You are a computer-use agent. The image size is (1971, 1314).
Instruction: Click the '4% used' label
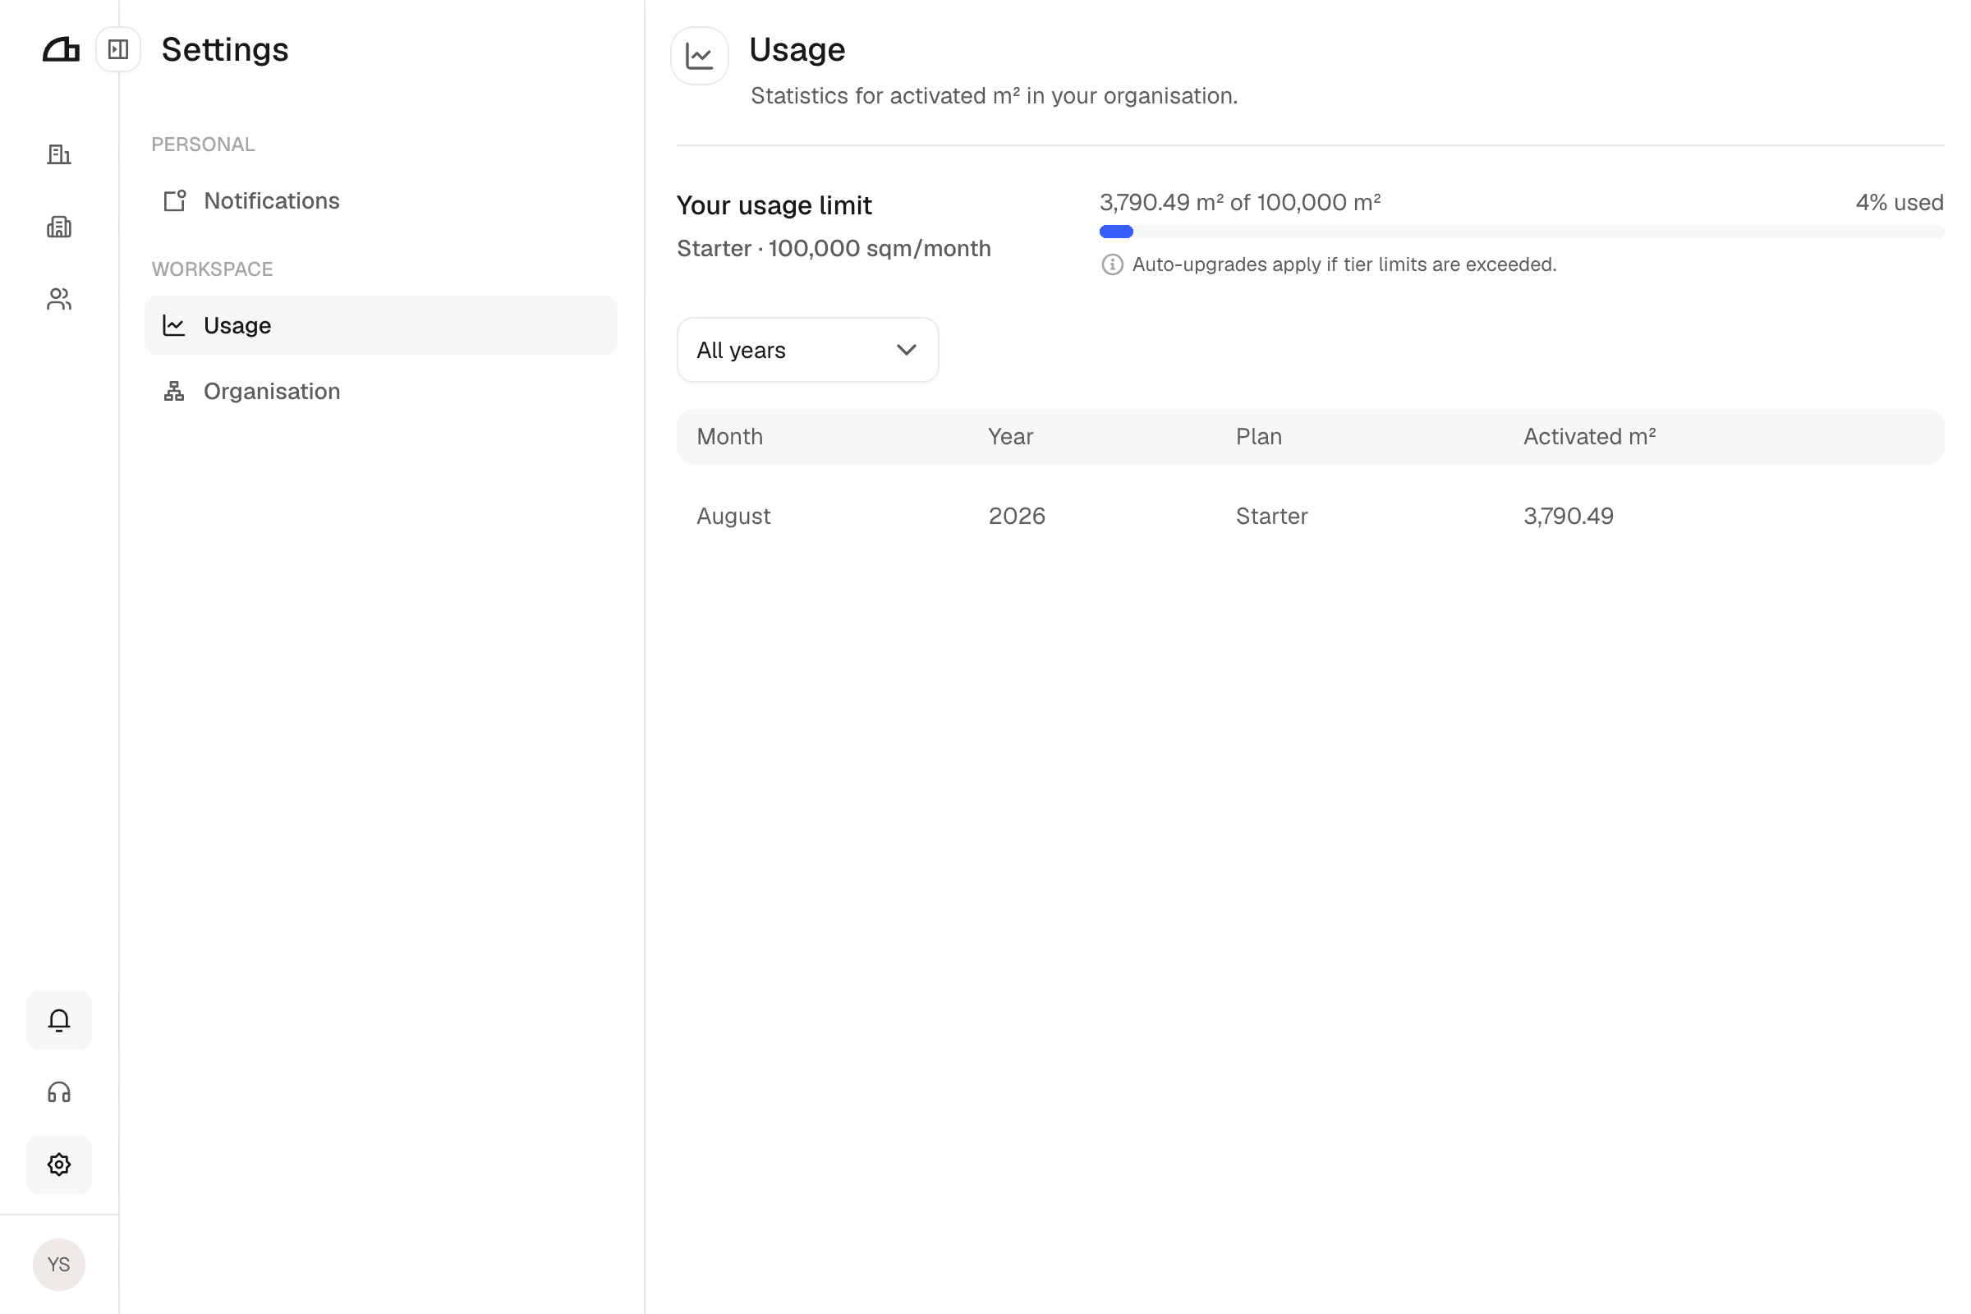[x=1899, y=202]
